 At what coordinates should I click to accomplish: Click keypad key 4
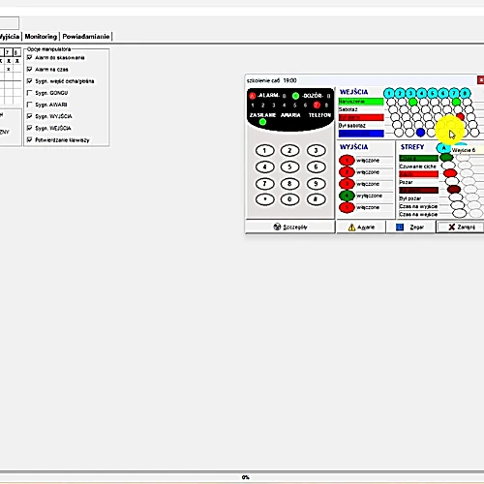264,166
